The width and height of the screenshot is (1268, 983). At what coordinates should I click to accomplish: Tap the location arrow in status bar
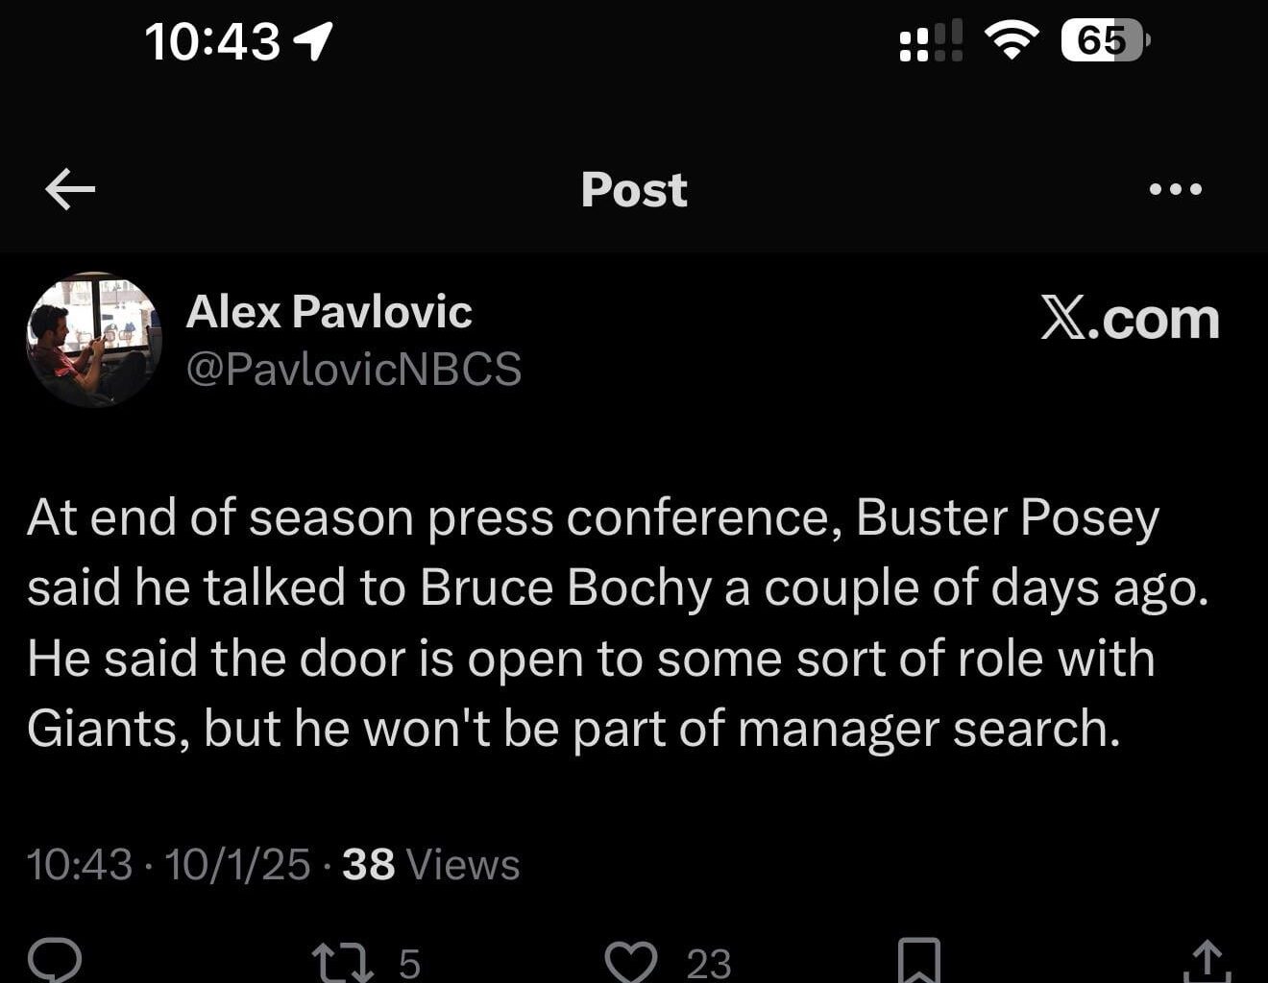pos(312,41)
